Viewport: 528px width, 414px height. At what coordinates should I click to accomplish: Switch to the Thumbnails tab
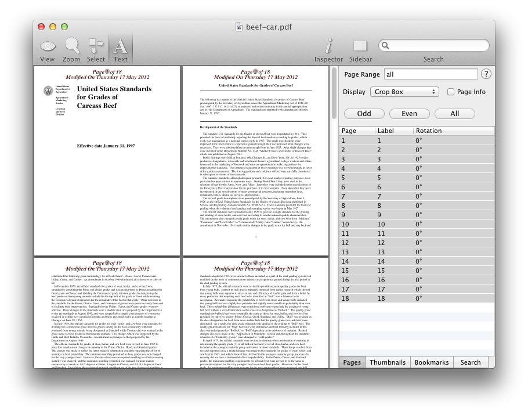388,362
